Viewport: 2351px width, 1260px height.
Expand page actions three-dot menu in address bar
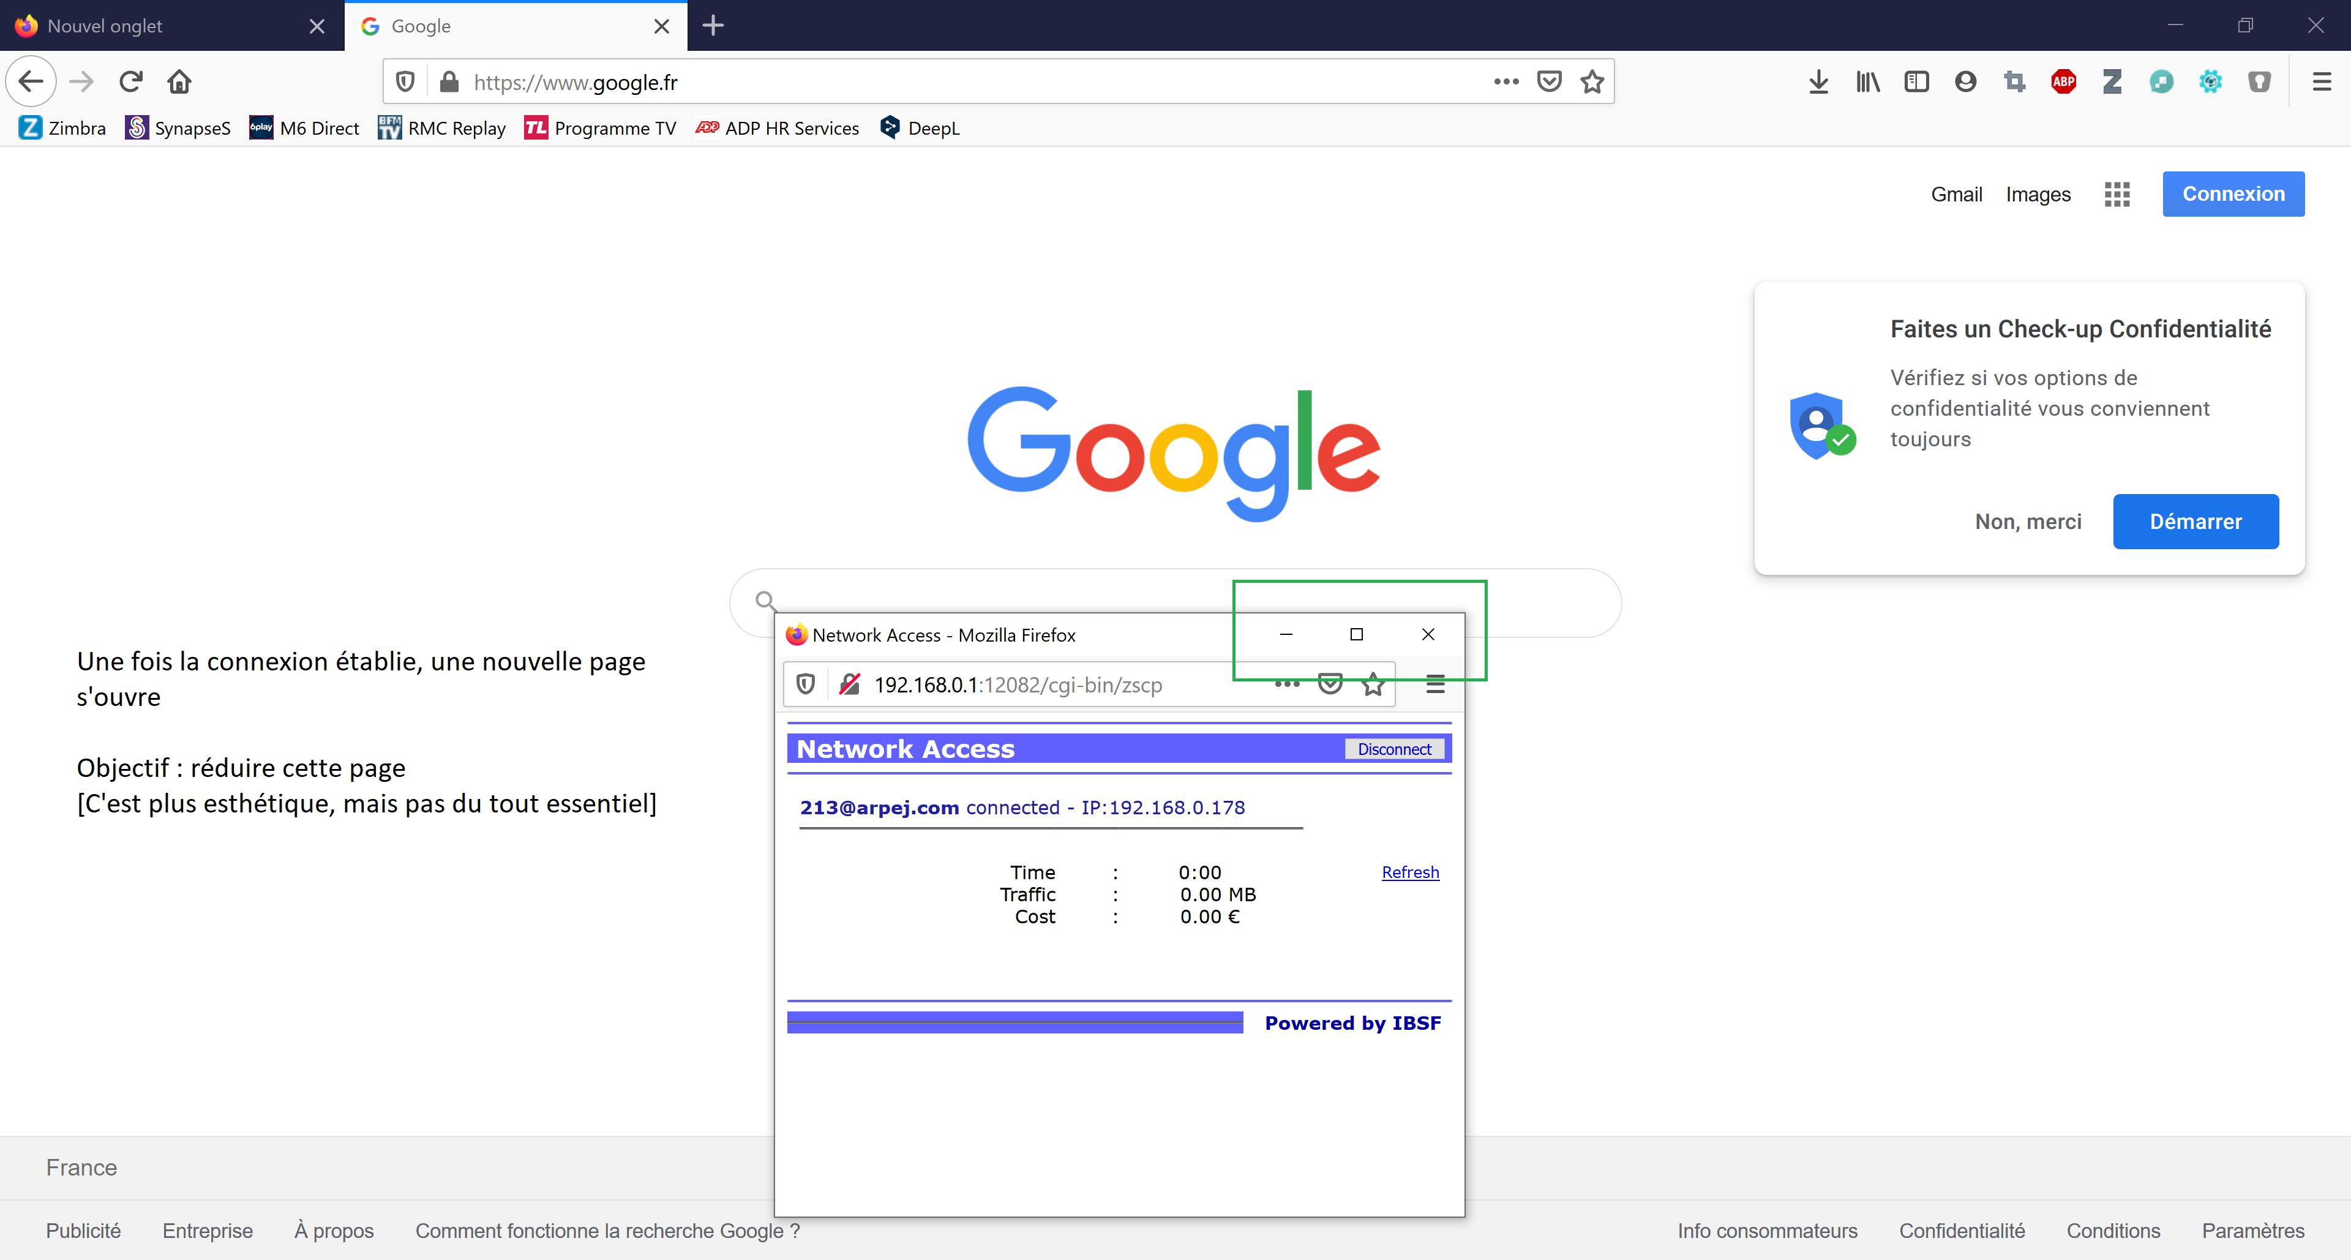point(1506,82)
